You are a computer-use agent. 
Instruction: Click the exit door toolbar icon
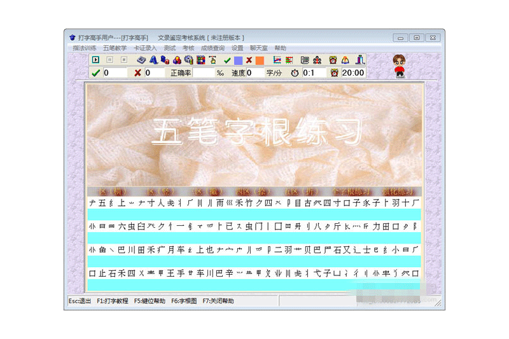(360, 60)
